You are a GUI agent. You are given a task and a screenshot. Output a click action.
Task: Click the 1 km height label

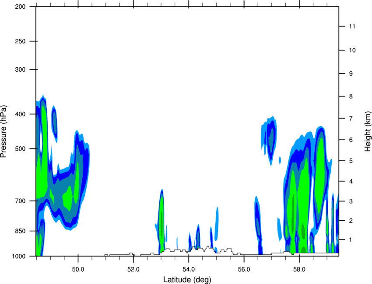(x=351, y=240)
